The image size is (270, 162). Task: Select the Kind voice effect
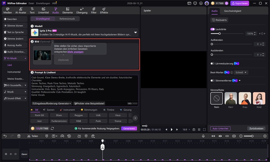click(x=259, y=98)
